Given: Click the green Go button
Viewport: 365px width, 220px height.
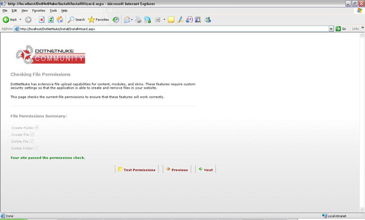Looking at the screenshot, I should [x=341, y=29].
